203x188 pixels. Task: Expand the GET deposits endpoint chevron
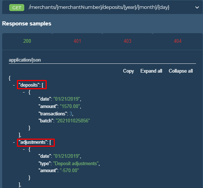pos(197,7)
